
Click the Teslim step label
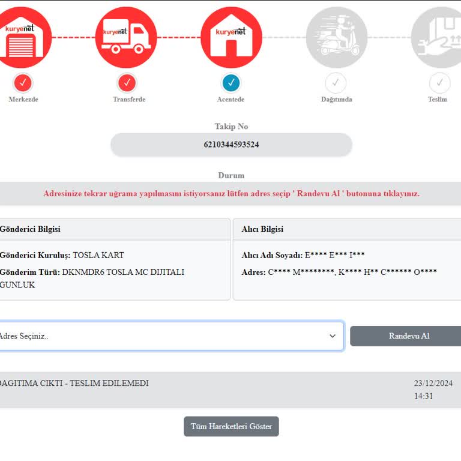[438, 100]
